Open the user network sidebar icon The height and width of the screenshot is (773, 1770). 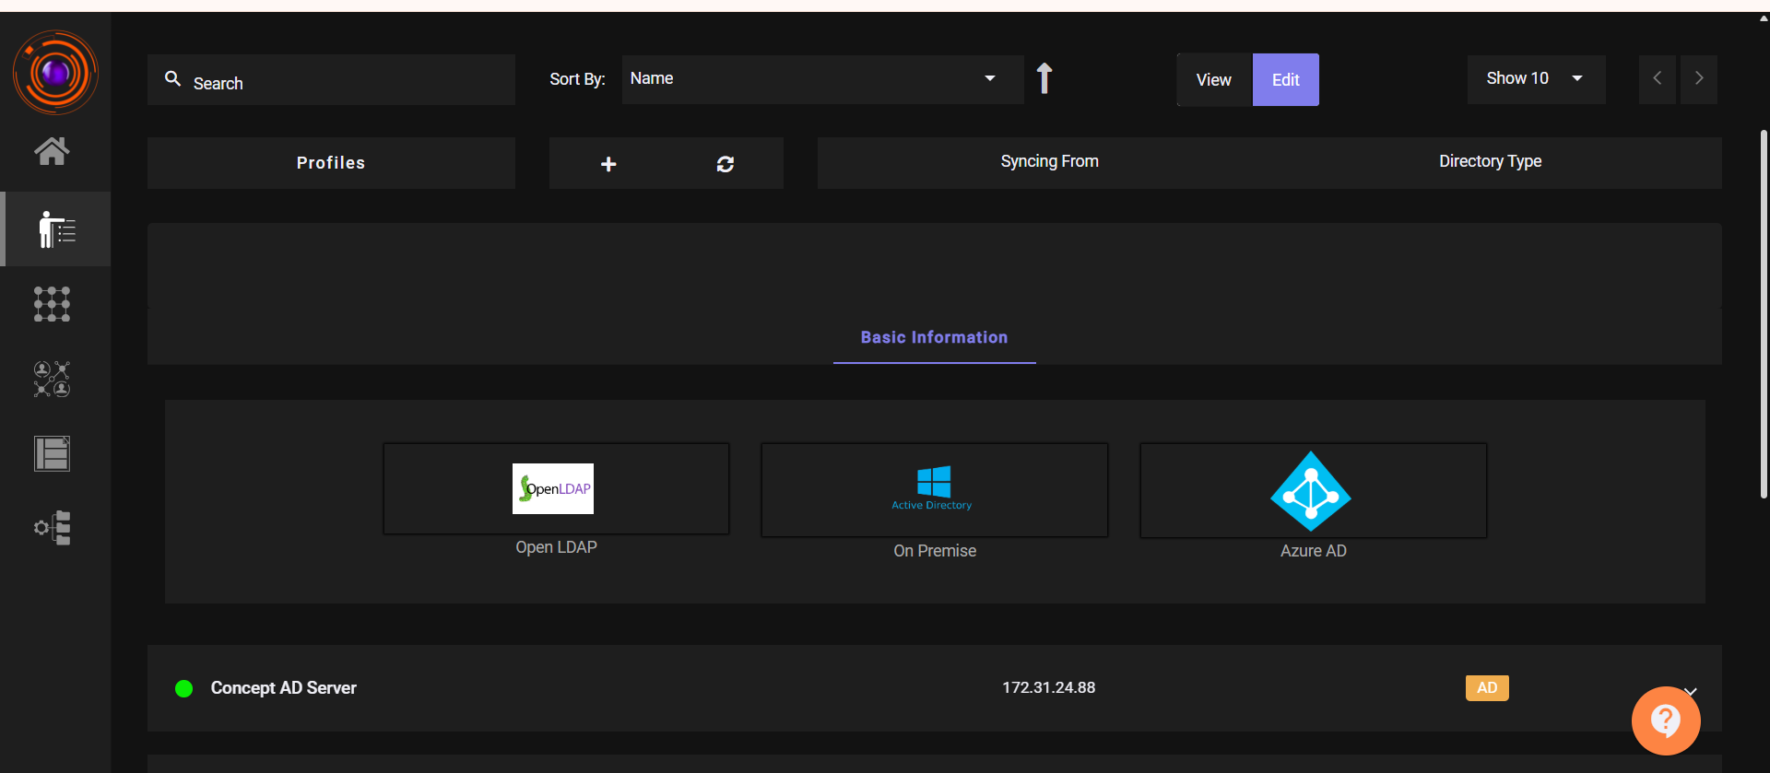click(x=52, y=379)
